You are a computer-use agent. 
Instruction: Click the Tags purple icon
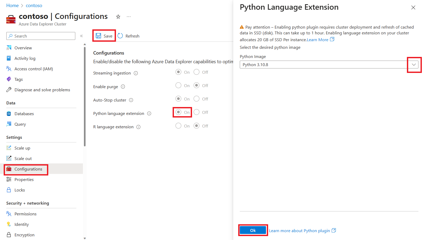tap(9, 79)
